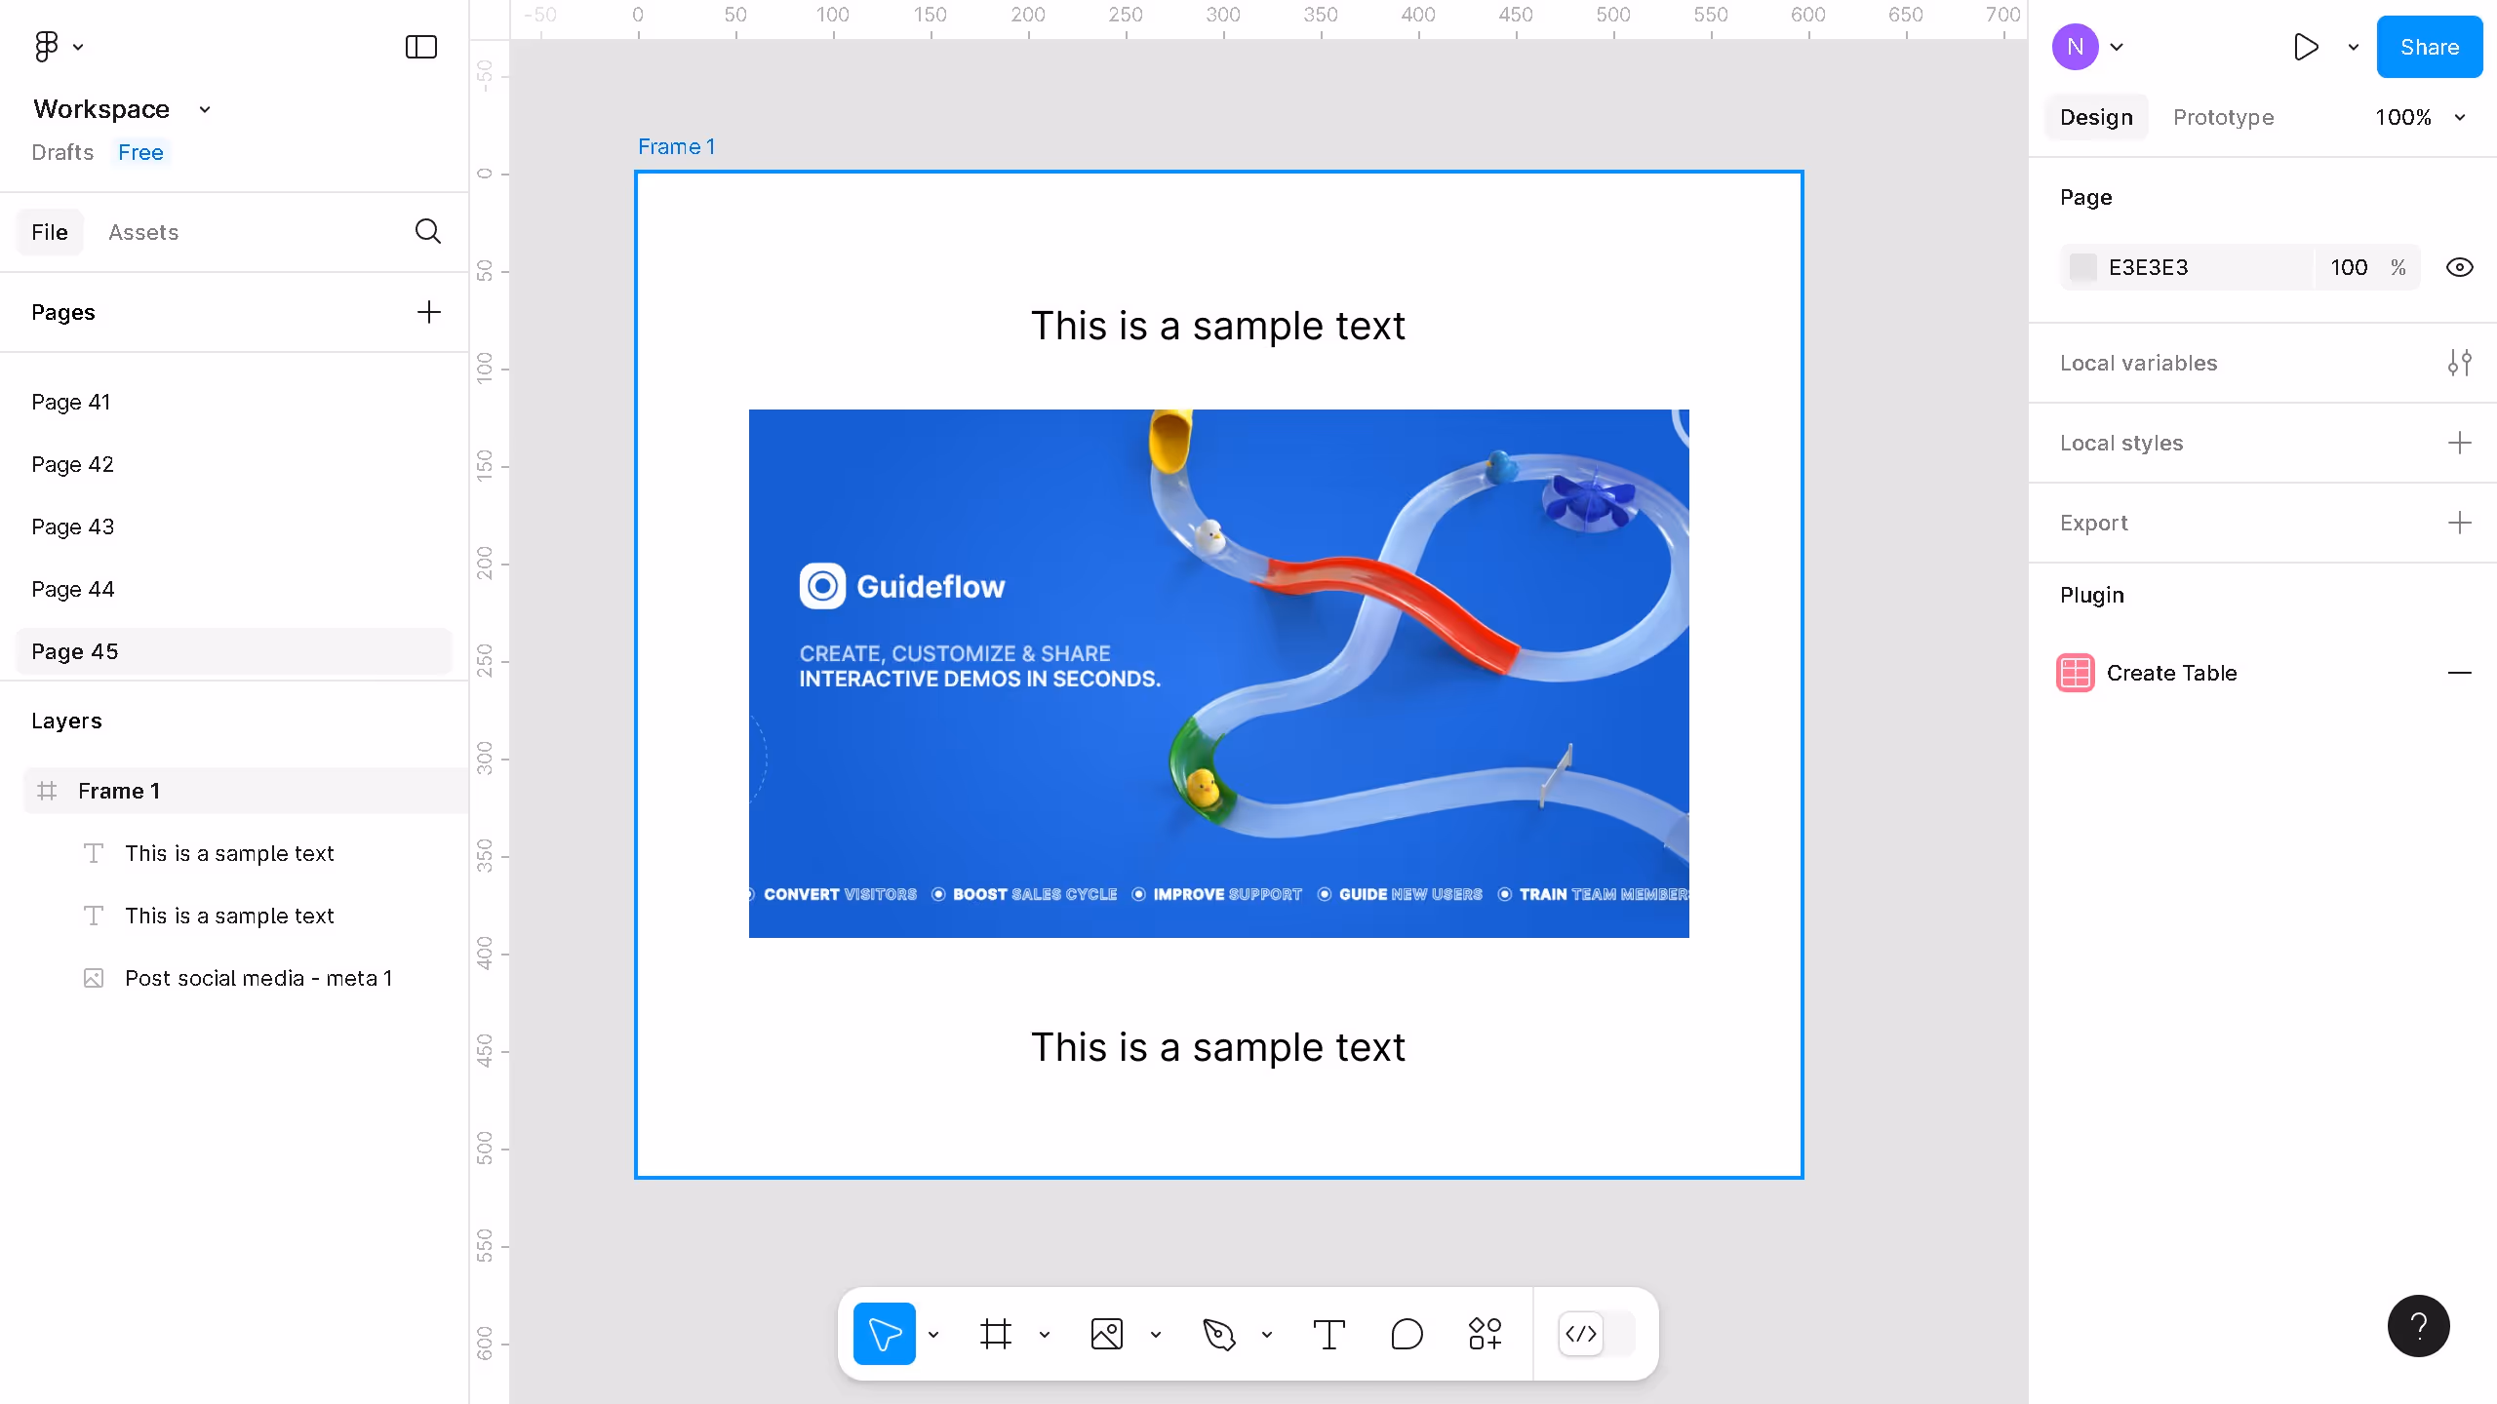Select the Pen tool
Viewport: 2497px width, 1404px height.
[x=1220, y=1333]
